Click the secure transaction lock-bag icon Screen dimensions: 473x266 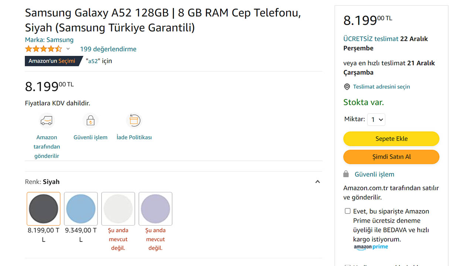91,120
